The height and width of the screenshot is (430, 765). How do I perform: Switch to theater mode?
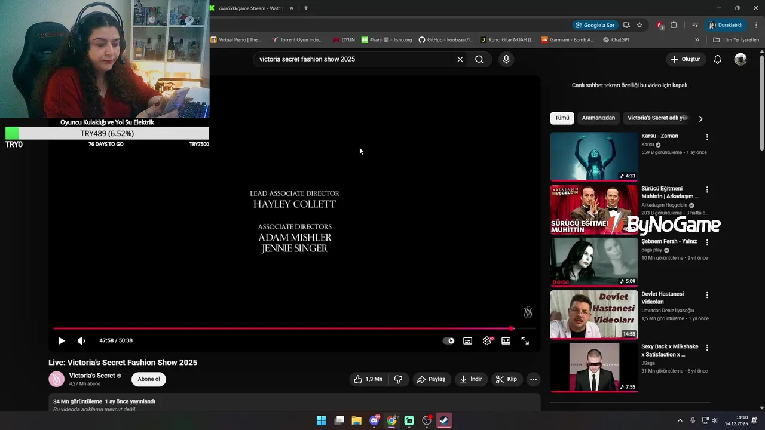pyautogui.click(x=506, y=340)
